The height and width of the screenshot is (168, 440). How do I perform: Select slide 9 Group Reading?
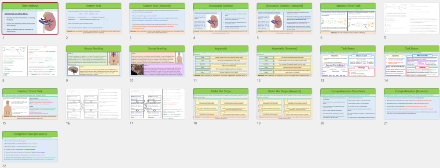pyautogui.click(x=93, y=61)
